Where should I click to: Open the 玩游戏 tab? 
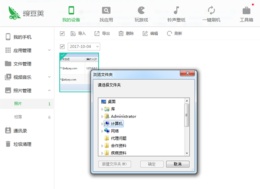[x=141, y=14]
